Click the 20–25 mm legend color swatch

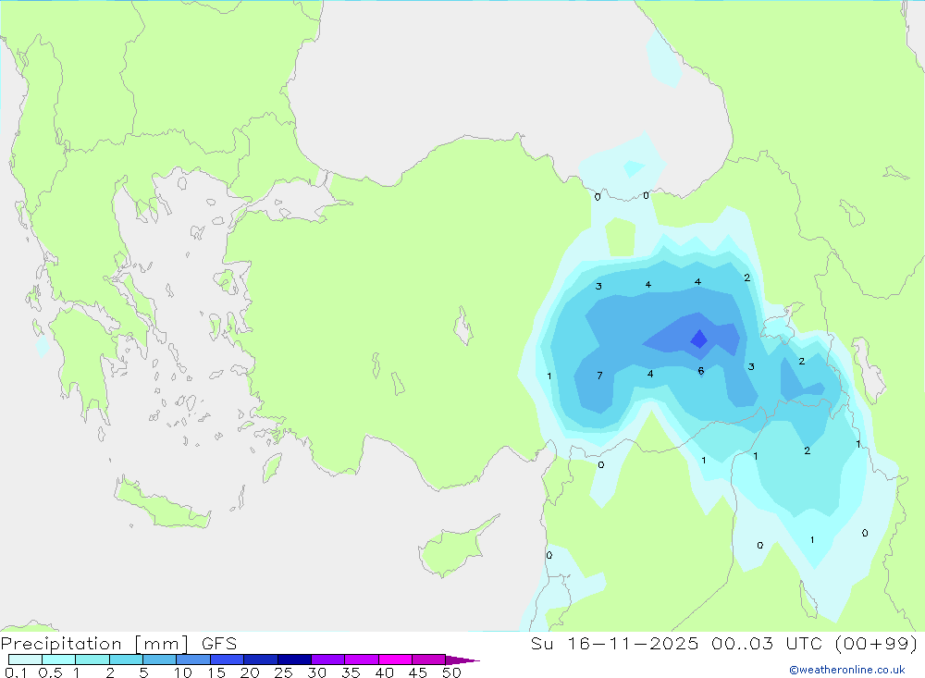pyautogui.click(x=261, y=660)
